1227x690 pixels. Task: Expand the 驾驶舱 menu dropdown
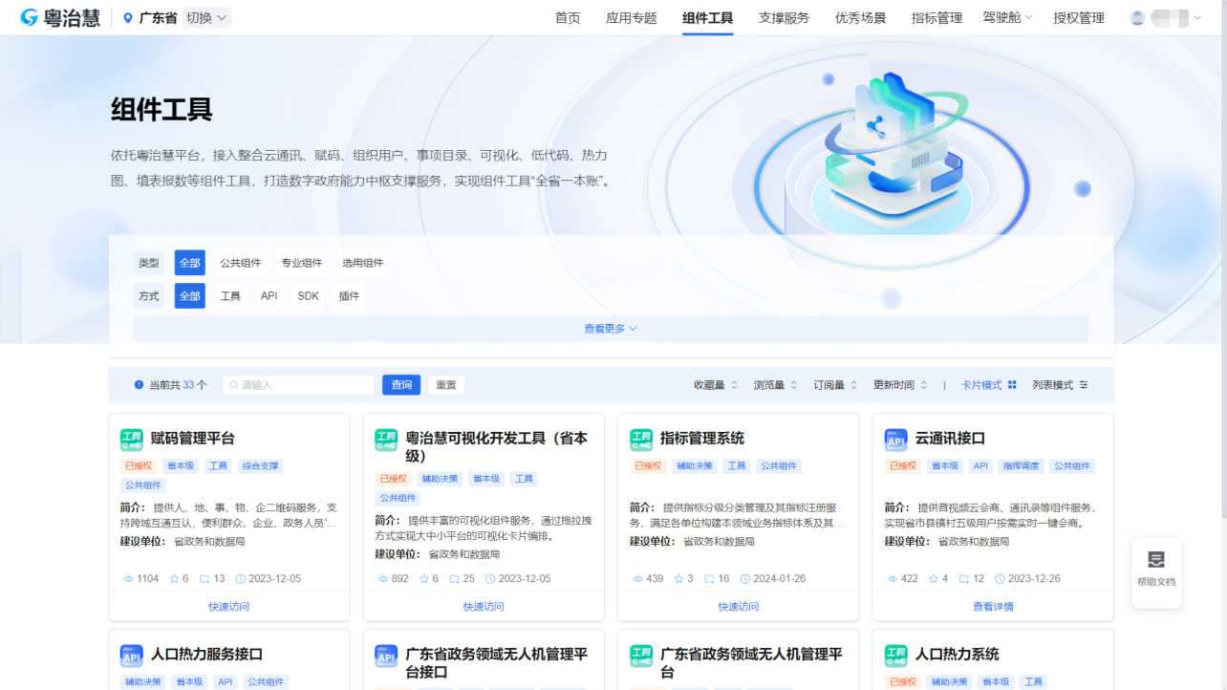pyautogui.click(x=1007, y=17)
